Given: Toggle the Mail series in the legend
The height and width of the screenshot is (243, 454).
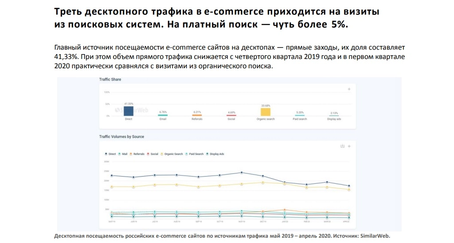Looking at the screenshot, I should 123,154.
